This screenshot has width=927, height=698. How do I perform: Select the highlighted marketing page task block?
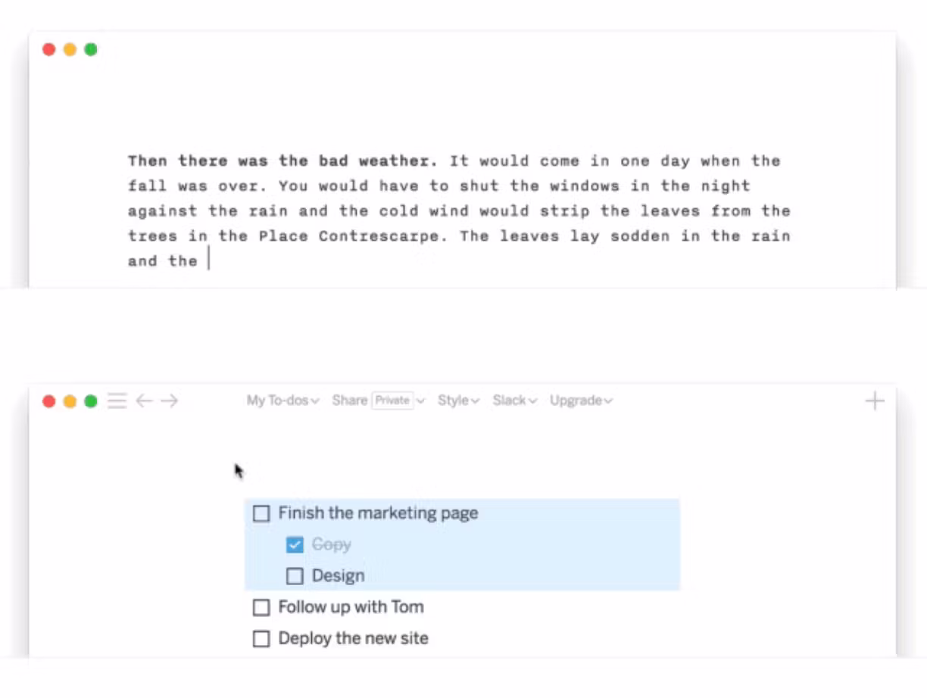tap(462, 543)
